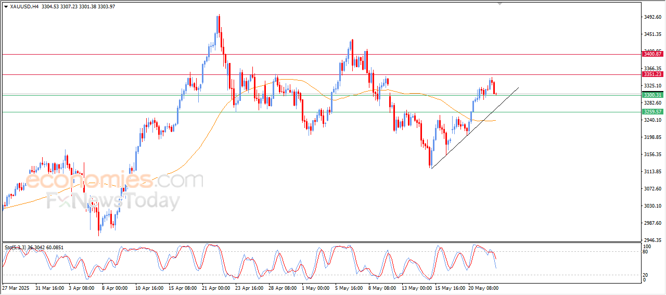Click the stochastic 20 level axis label
The image size is (666, 295).
(646, 275)
